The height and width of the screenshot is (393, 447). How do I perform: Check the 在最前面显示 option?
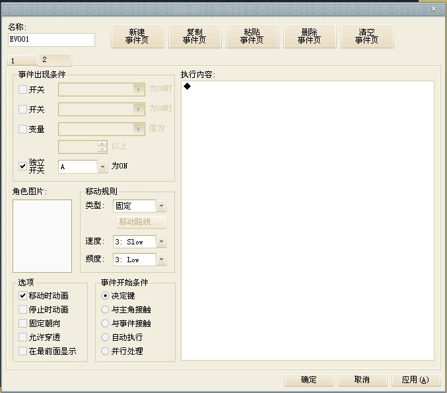[x=22, y=351]
